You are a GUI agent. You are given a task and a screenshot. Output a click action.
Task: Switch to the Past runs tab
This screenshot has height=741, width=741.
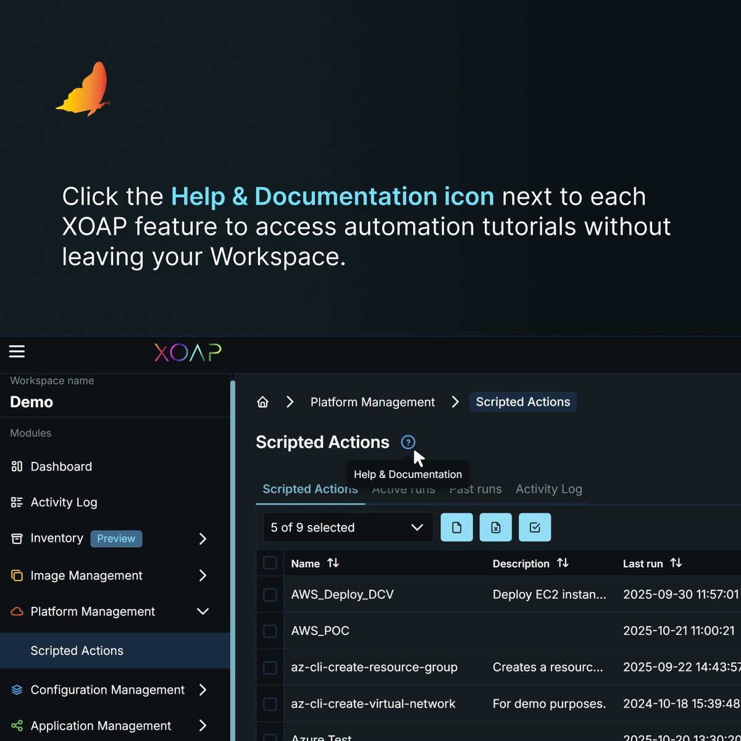pos(475,489)
